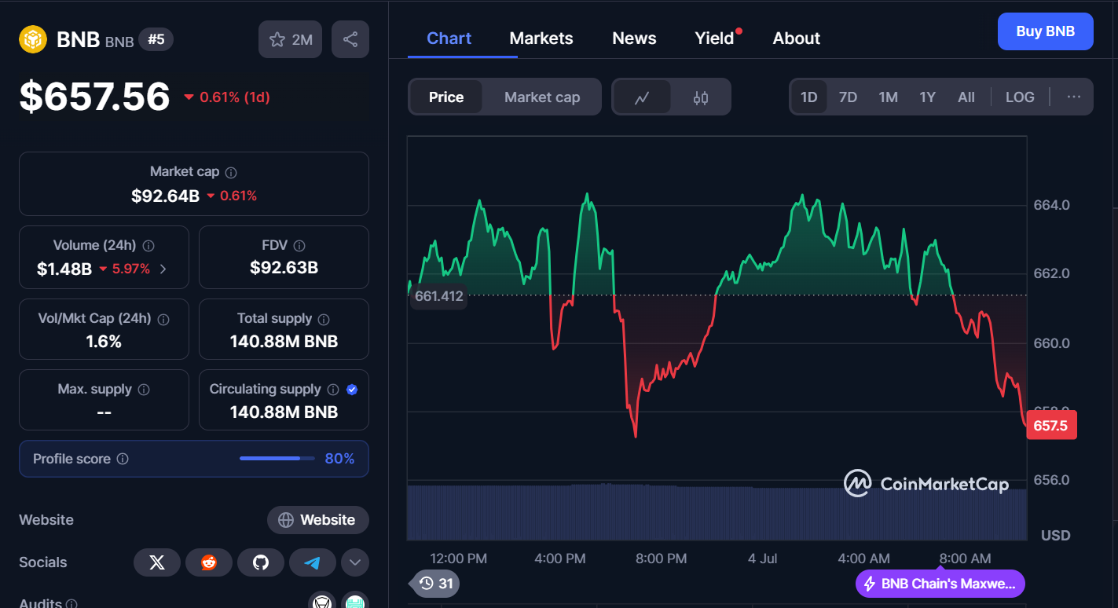
Task: Open BNB's Reddit community
Action: coord(209,562)
